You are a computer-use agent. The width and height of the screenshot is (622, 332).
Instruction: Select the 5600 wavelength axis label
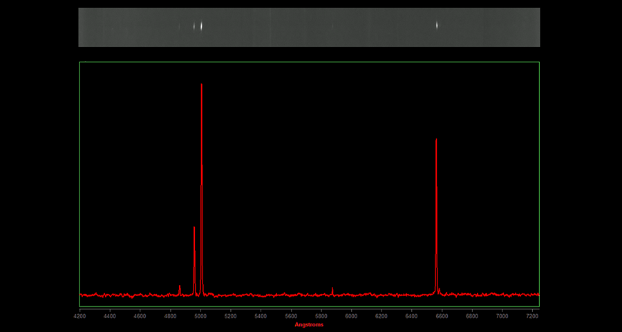coord(291,316)
